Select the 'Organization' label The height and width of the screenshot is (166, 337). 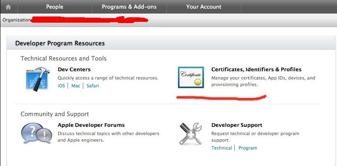[16, 20]
